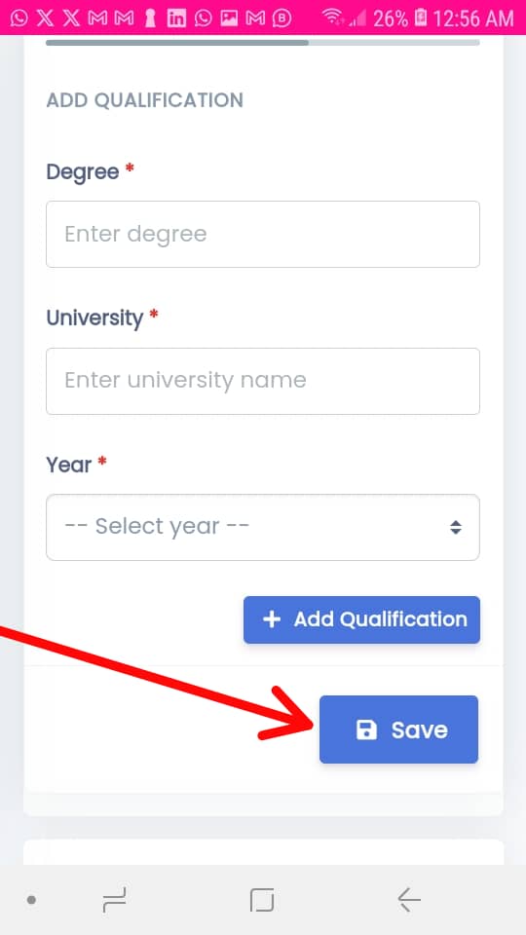Click the up-down arrows of Year selector
This screenshot has width=526, height=935.
456,527
